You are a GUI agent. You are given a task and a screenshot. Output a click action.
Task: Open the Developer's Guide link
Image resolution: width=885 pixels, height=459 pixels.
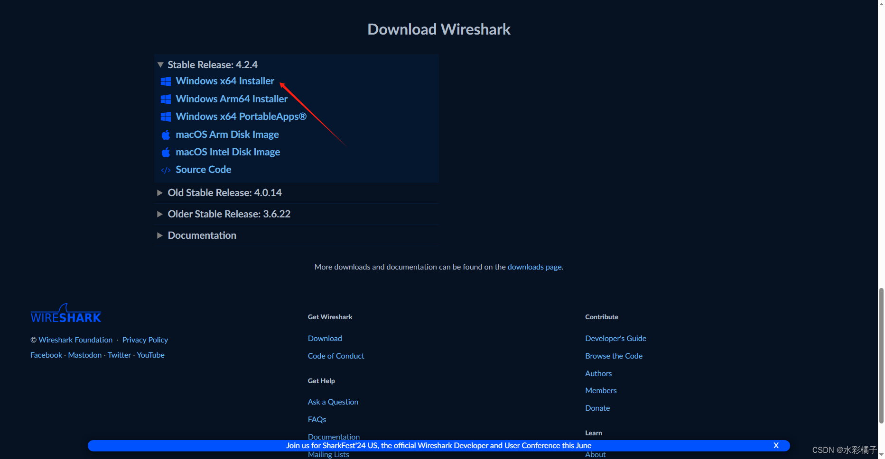click(616, 339)
